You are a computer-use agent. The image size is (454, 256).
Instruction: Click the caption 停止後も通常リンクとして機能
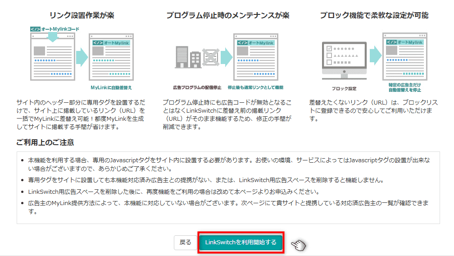click(255, 87)
